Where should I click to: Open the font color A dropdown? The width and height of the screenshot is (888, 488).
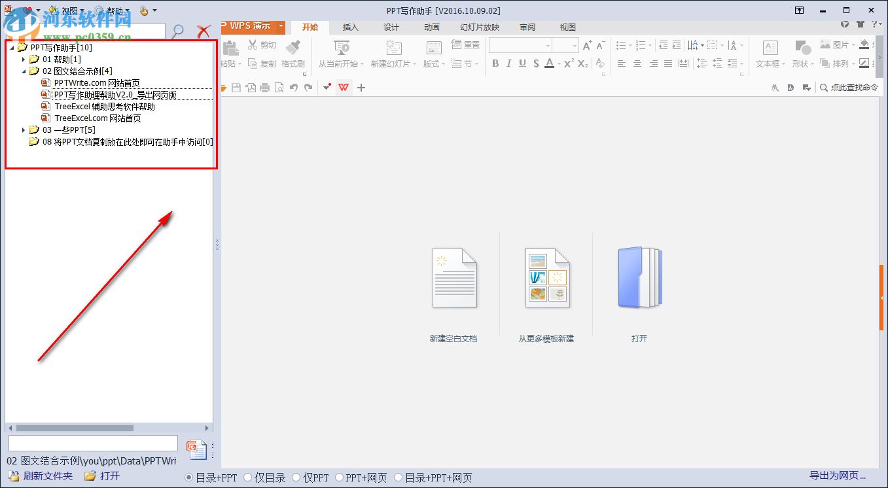559,63
